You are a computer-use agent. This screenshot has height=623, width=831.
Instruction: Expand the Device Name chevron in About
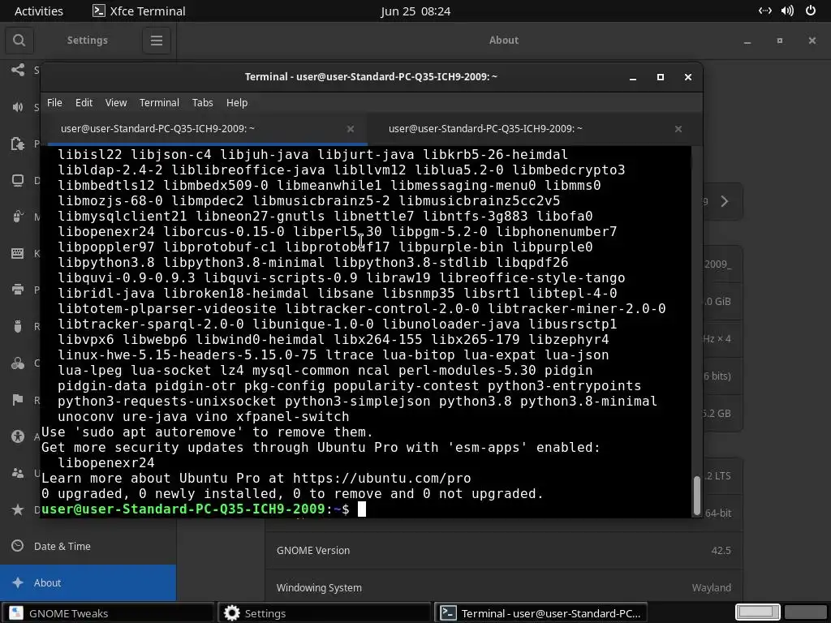[x=725, y=201]
